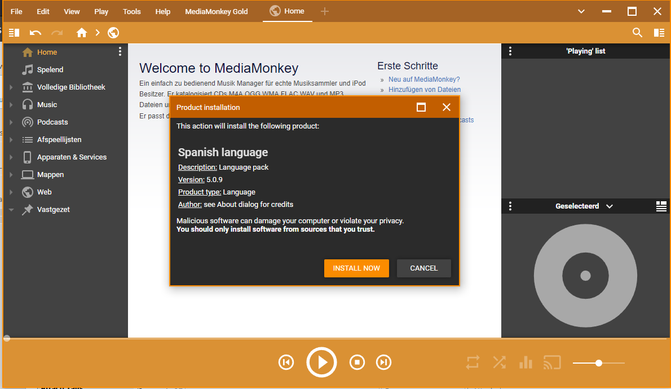Open the equalizer bars icon
The height and width of the screenshot is (389, 671).
(526, 363)
